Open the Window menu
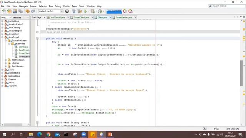 [x=91, y=6]
